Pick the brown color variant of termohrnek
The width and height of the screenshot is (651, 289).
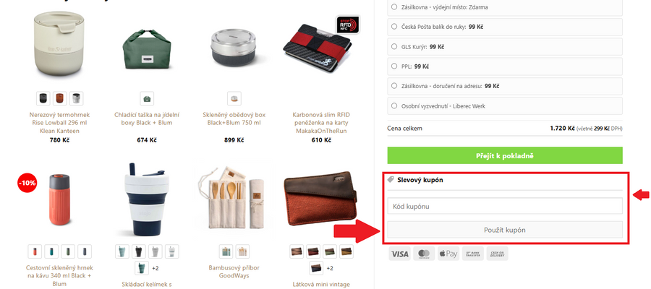pos(60,98)
